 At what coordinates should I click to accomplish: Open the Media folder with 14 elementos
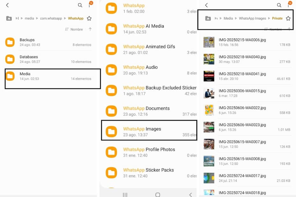point(48,76)
